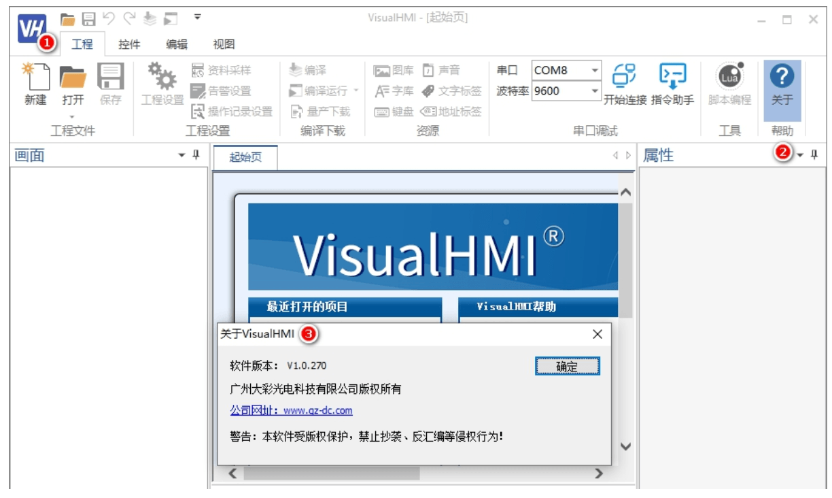Viewport: 832px width, 498px height.
Task: Open the 画面 panel options arrow
Action: tap(181, 155)
